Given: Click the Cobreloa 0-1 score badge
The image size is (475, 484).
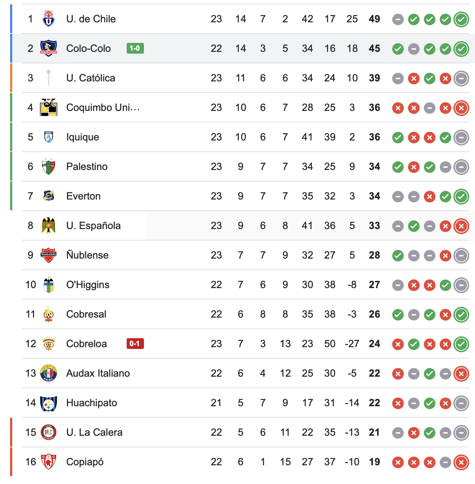Looking at the screenshot, I should 135,344.
